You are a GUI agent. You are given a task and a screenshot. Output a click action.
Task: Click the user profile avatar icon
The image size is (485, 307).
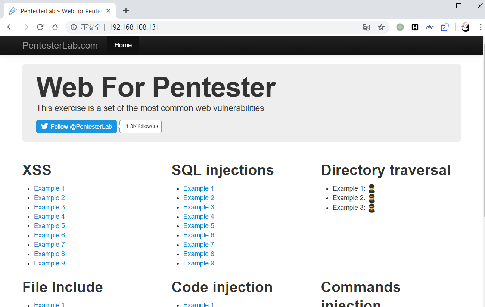click(x=465, y=27)
